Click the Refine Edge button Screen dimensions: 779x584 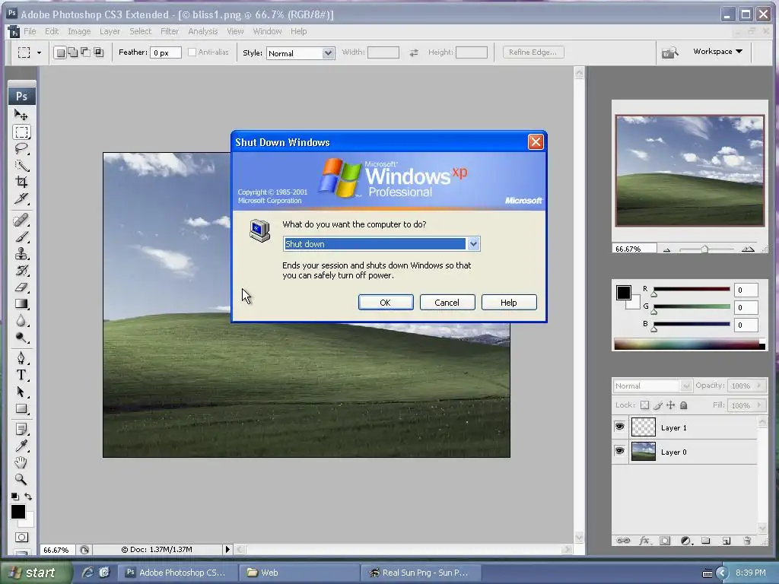[533, 52]
